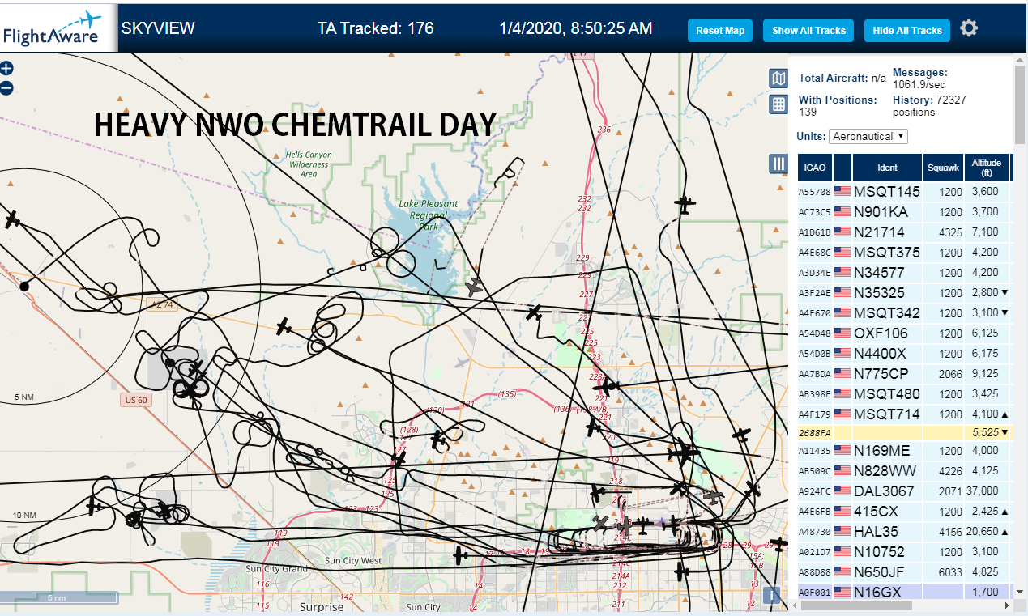
Task: Select aircraft row MSQT375
Action: tap(904, 253)
